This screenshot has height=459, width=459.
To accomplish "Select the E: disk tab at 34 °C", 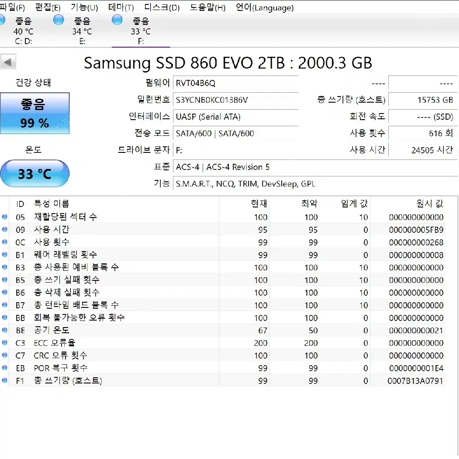I will (x=82, y=31).
